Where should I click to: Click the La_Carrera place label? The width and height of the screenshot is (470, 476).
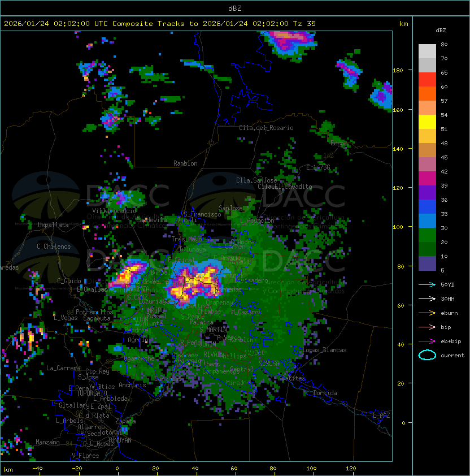63,368
